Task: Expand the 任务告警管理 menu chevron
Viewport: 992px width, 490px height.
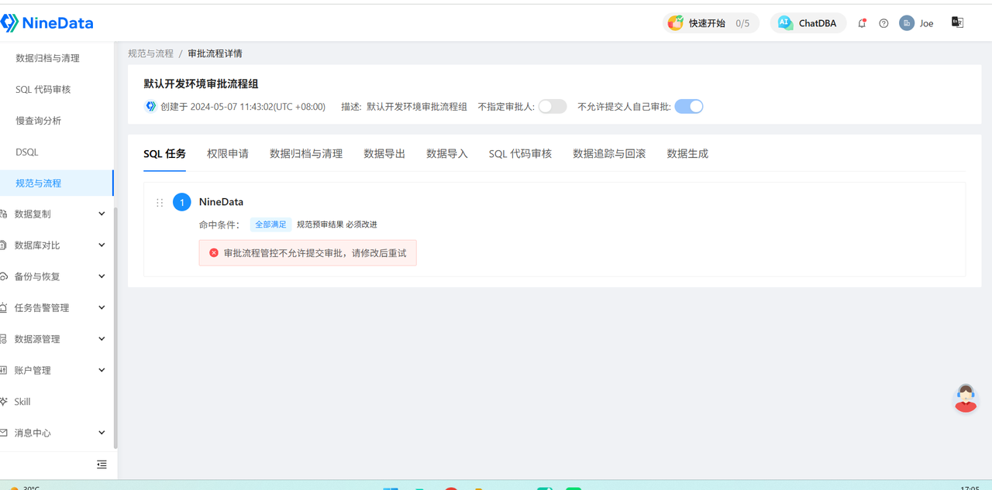Action: 102,308
